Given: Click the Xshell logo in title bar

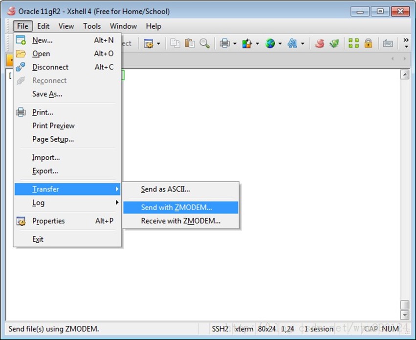Looking at the screenshot, I should 11,11.
